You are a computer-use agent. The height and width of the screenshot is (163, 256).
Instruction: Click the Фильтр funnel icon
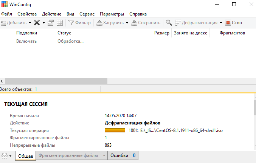tap(71, 23)
